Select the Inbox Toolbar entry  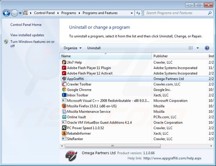click(77, 95)
